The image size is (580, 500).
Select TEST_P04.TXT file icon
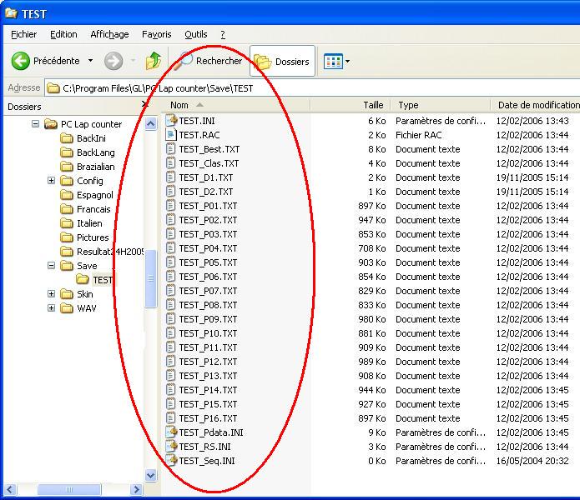pos(170,247)
